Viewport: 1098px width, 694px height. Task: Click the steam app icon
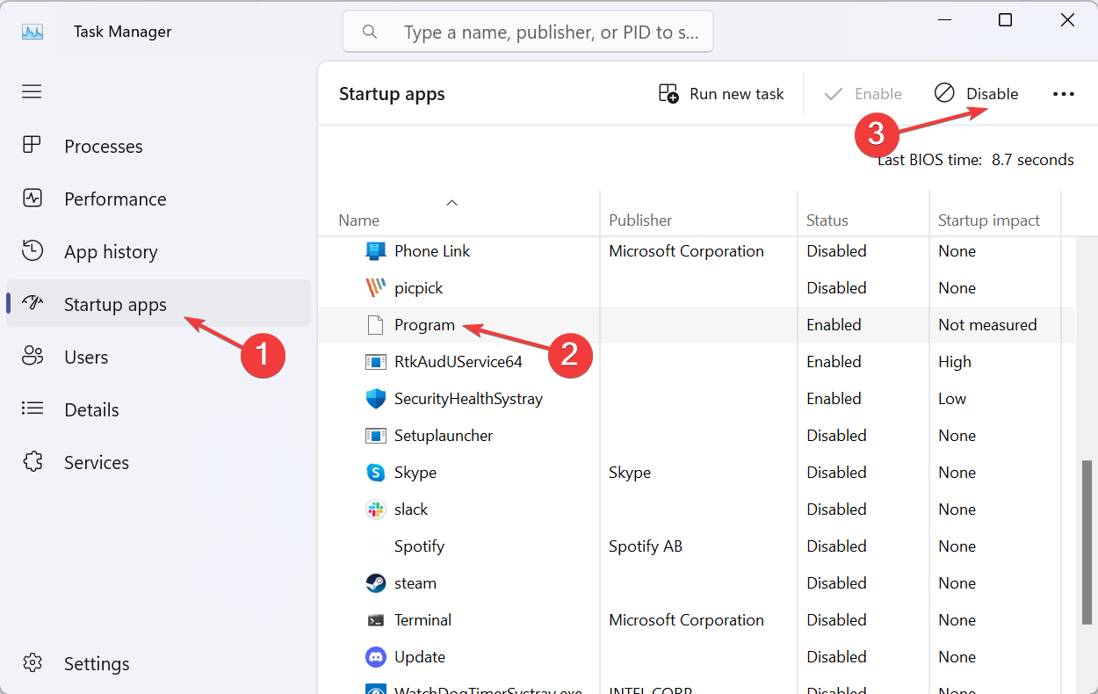click(x=376, y=583)
